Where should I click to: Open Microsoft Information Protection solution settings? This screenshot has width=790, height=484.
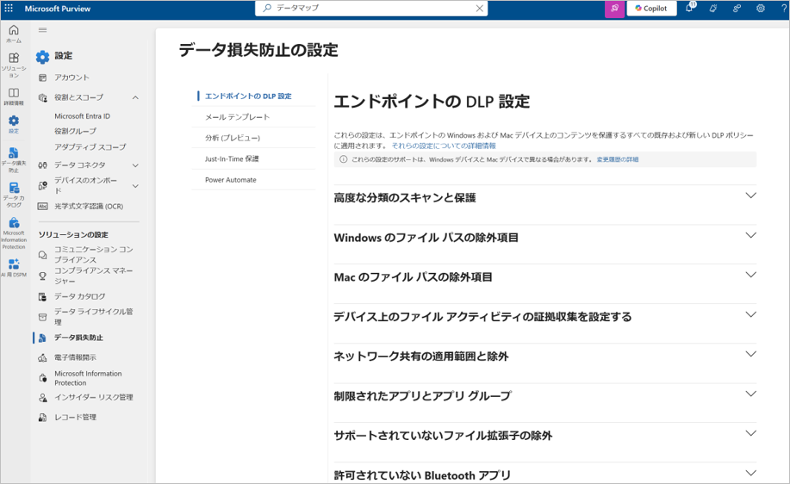click(88, 378)
